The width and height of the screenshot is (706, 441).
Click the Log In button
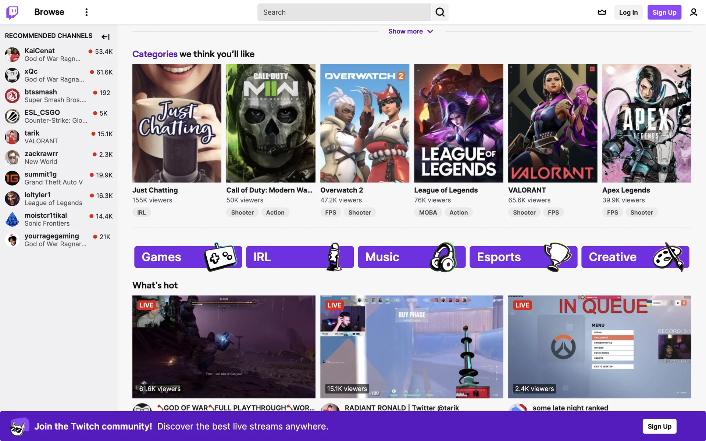point(628,12)
